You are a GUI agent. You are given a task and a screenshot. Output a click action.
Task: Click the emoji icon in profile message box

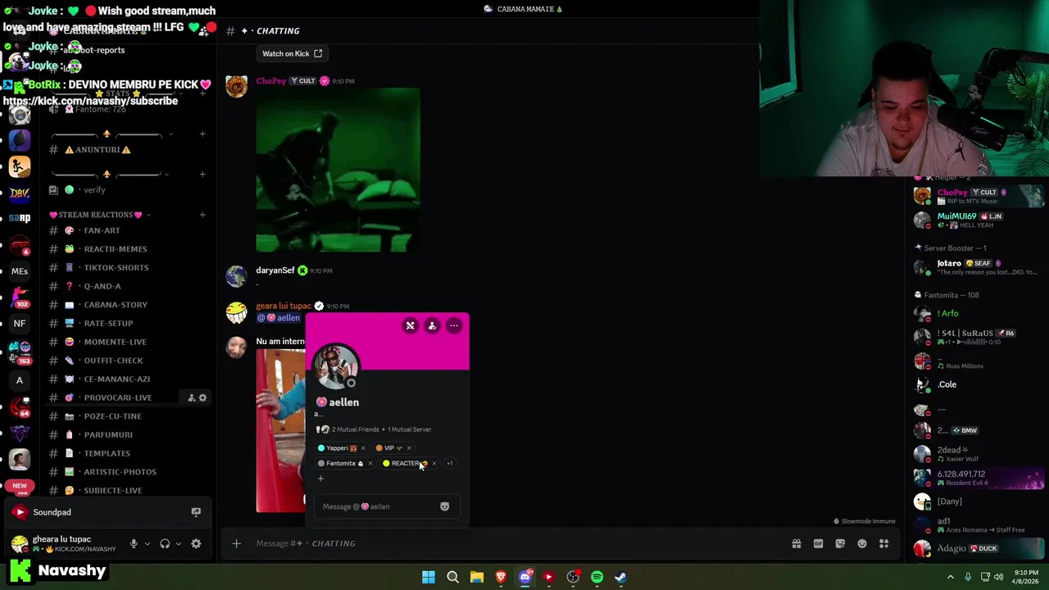(444, 506)
